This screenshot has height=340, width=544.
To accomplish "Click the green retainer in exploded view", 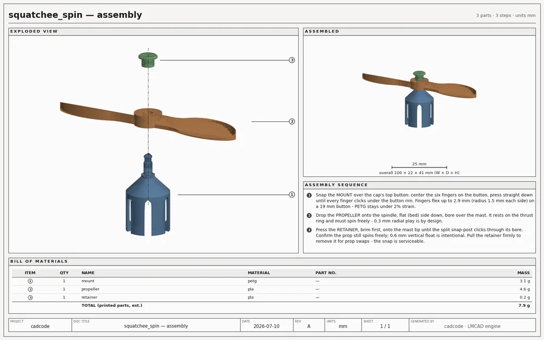I will pos(148,60).
